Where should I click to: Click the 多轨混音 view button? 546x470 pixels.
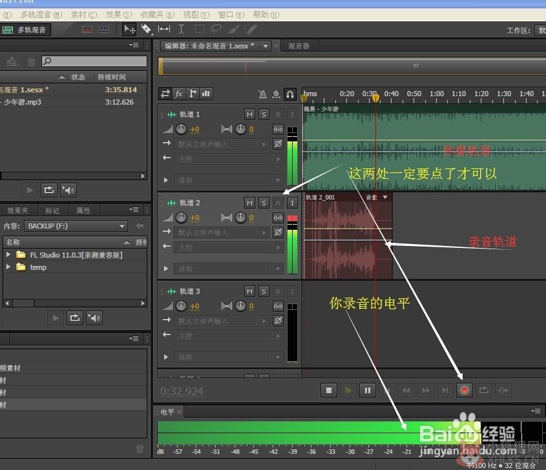(25, 30)
